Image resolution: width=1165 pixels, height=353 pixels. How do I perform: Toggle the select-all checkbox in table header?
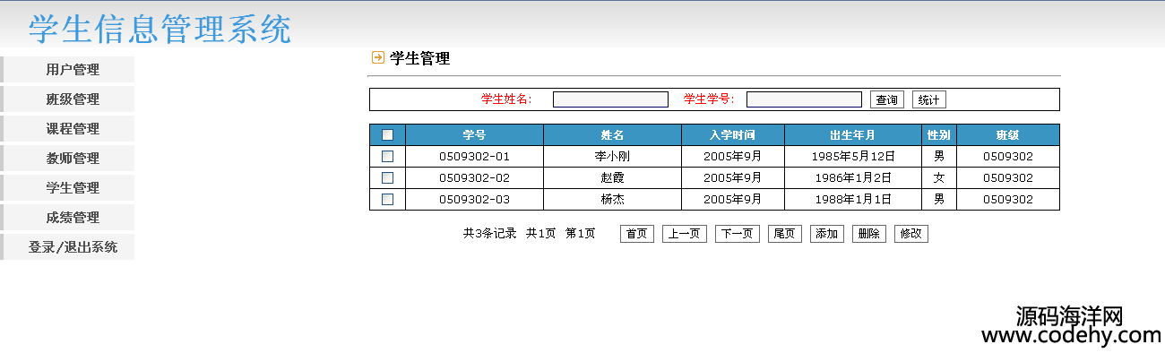pos(387,135)
